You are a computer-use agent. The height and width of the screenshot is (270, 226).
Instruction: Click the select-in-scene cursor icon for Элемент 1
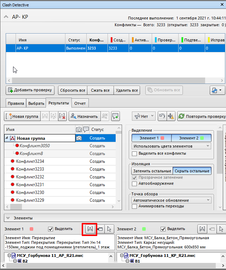tap(110, 229)
